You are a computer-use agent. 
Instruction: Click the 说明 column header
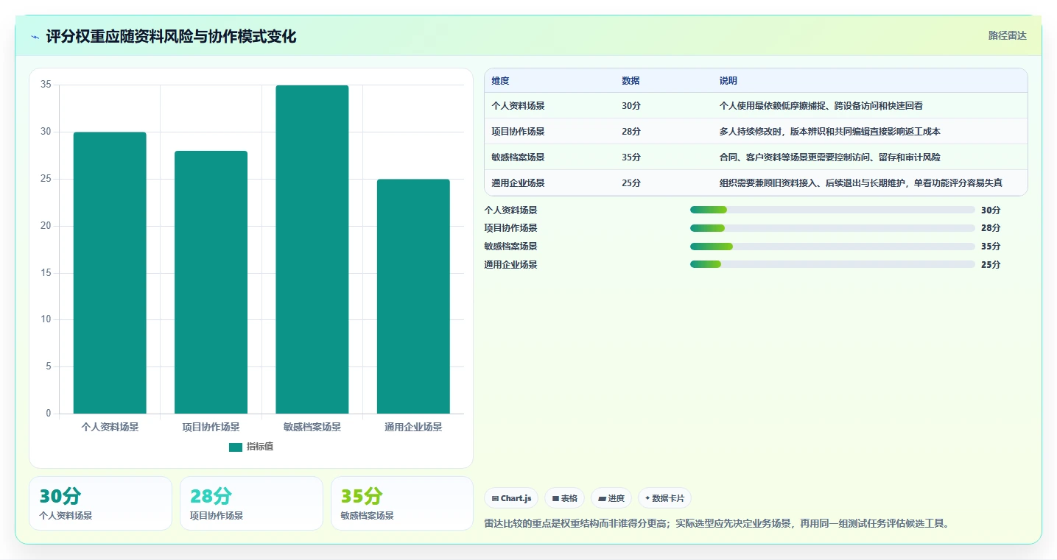pos(728,81)
